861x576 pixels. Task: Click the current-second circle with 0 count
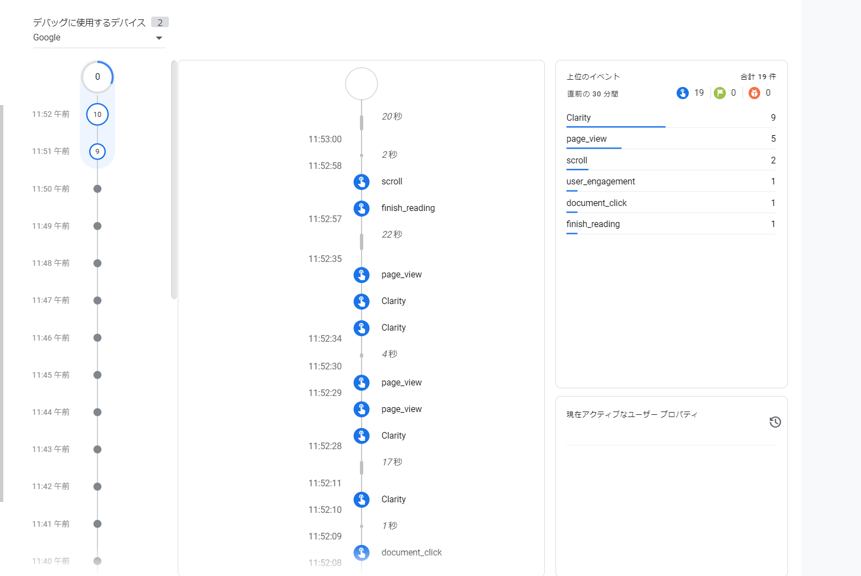point(97,77)
